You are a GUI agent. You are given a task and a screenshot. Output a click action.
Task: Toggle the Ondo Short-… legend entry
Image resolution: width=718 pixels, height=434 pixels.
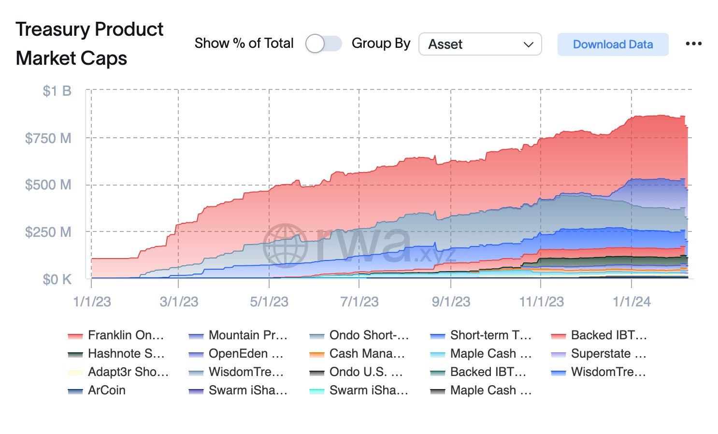359,335
